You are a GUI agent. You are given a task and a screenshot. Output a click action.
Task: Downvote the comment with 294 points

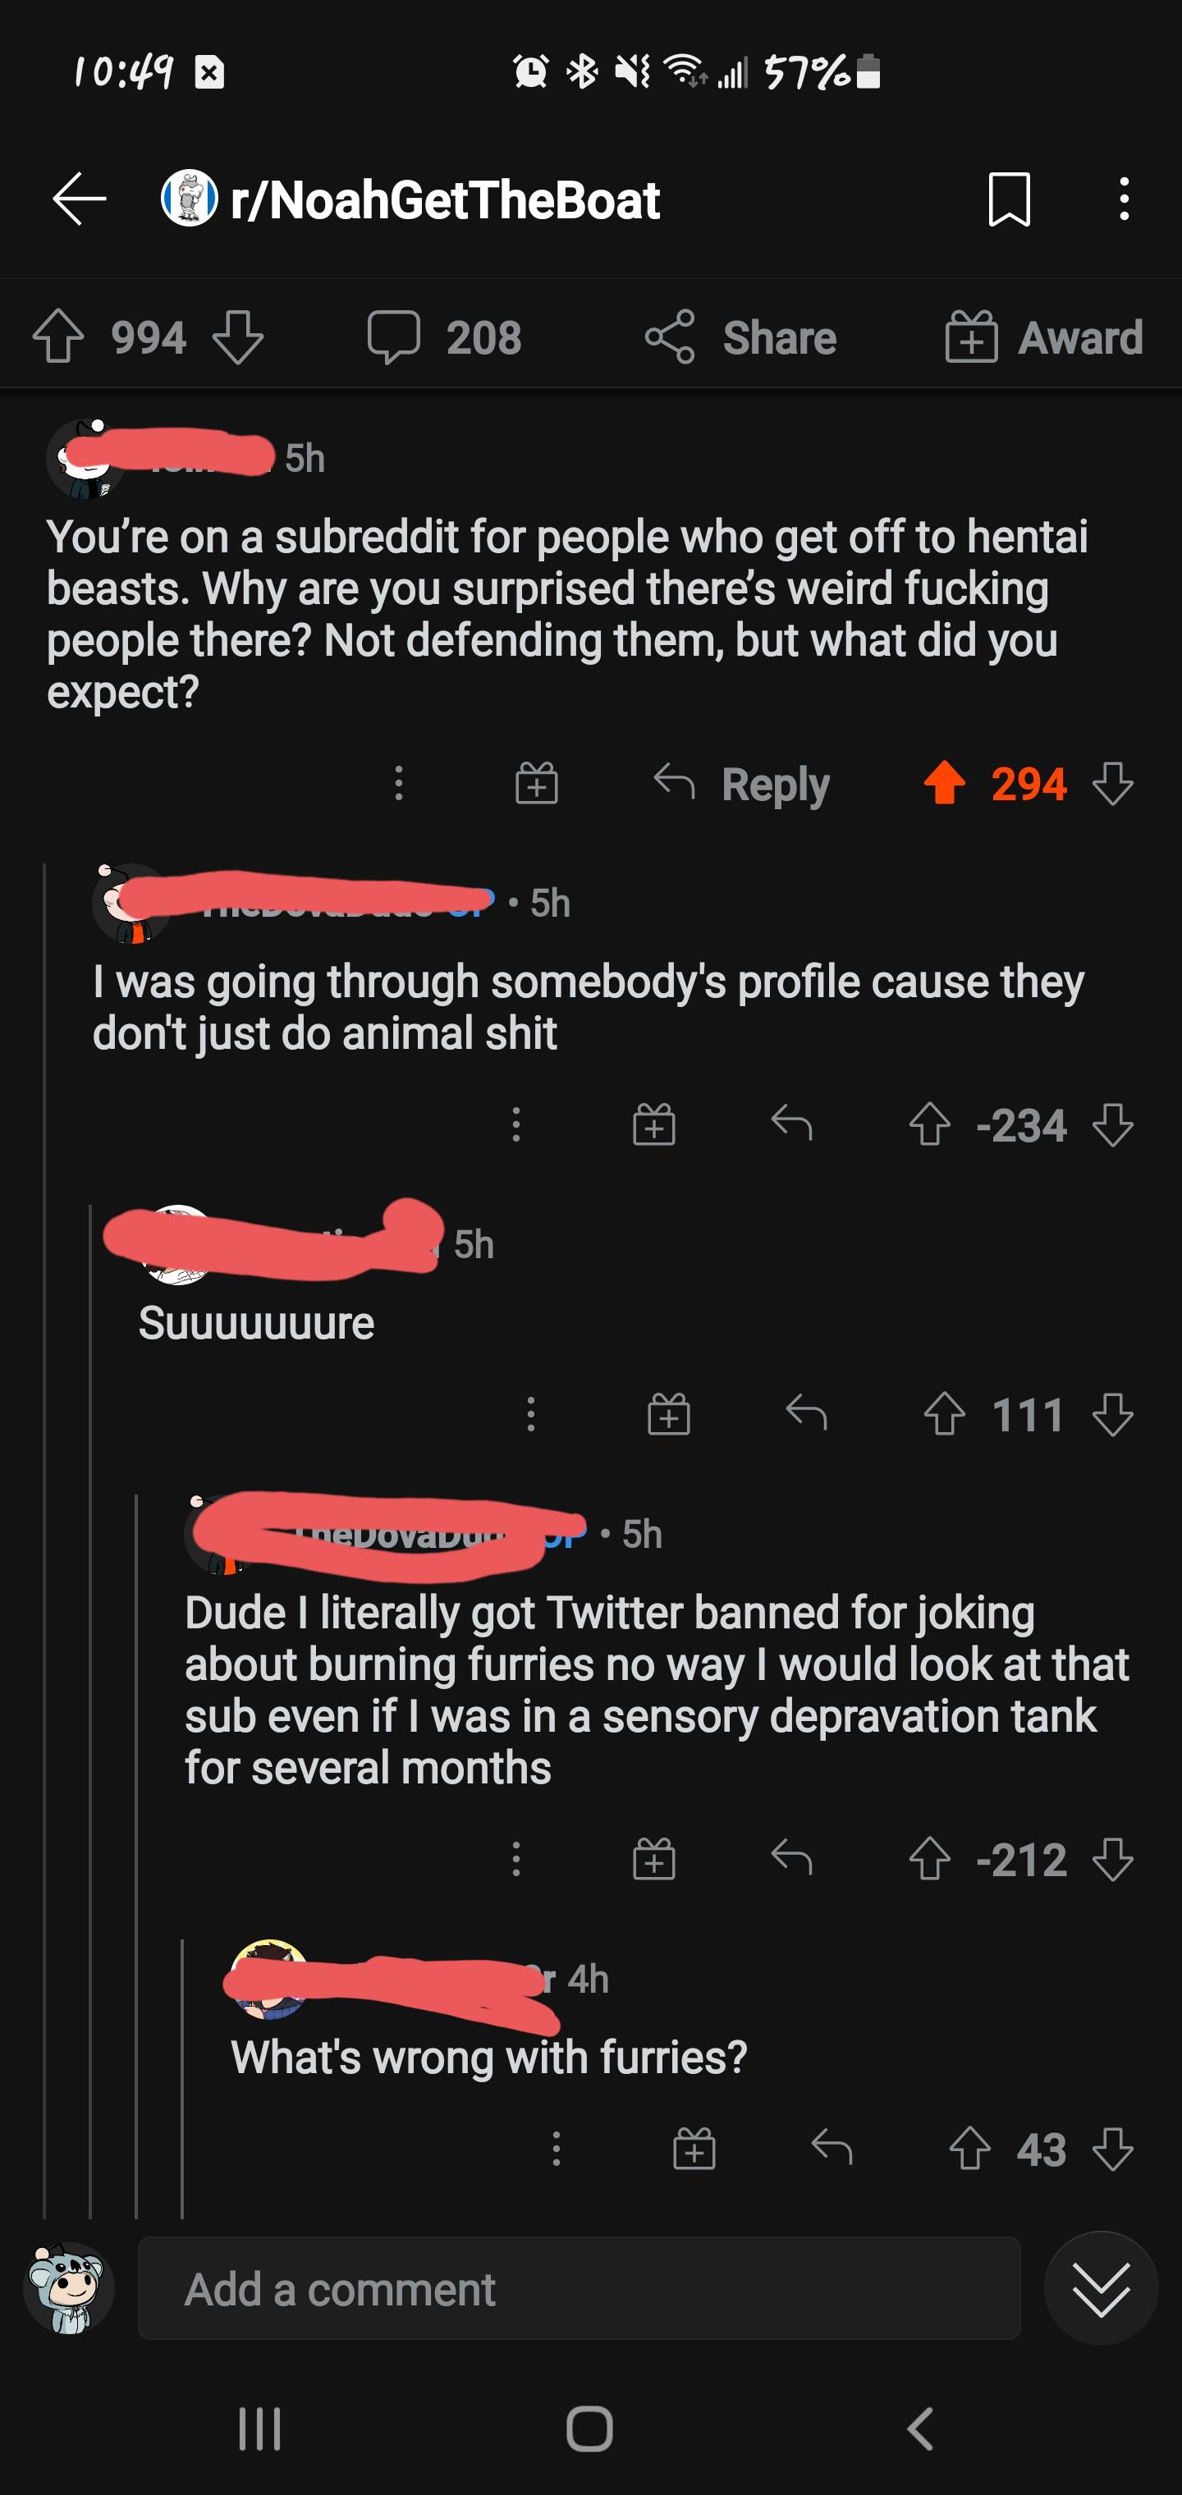pyautogui.click(x=1112, y=784)
